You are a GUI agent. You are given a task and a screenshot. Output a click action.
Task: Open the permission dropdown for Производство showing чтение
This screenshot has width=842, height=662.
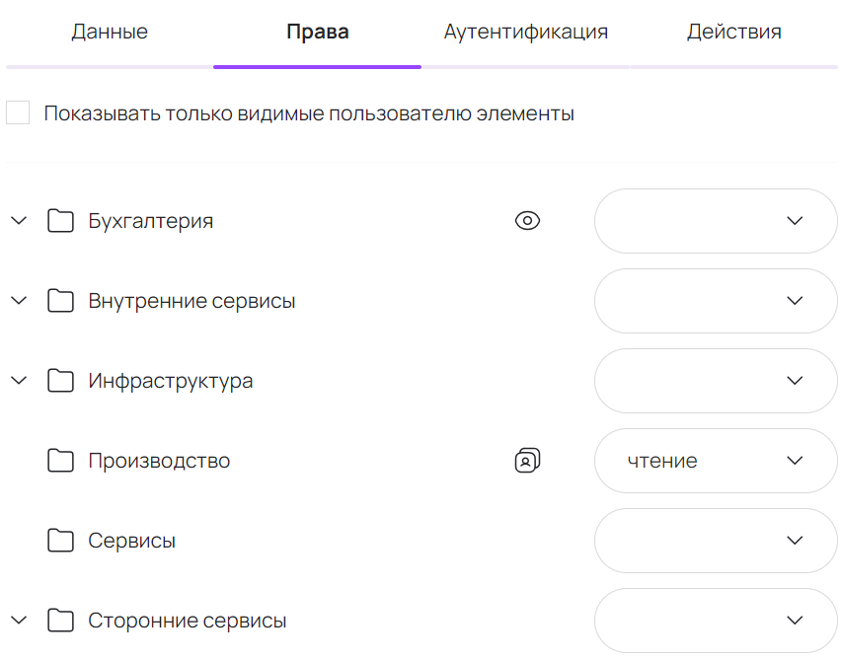pos(715,460)
